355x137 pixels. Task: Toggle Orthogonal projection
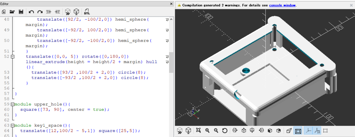298,131
